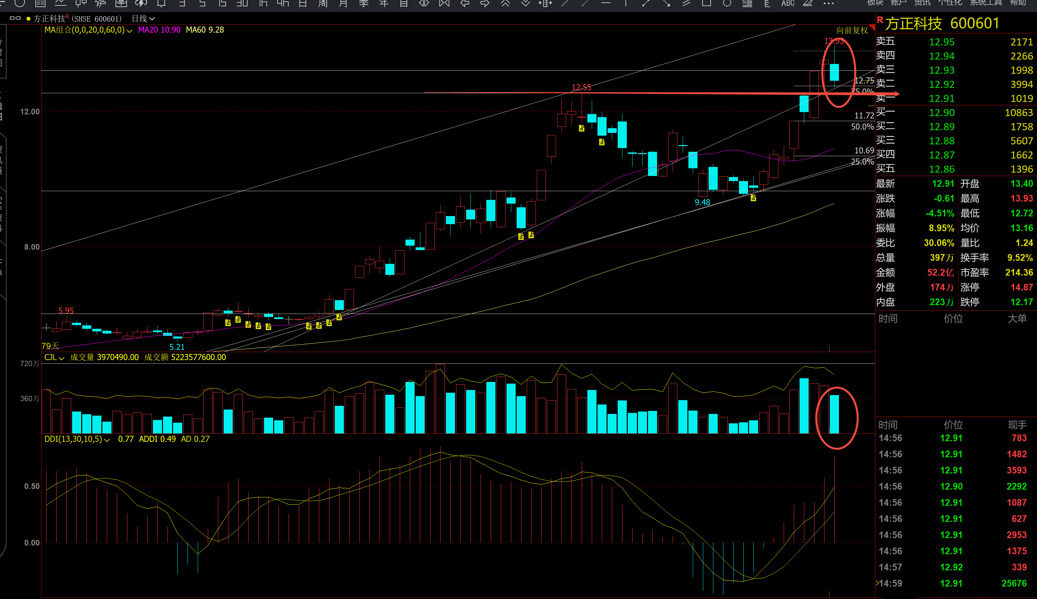Viewport: 1037px width, 599px height.
Task: Select the 15-minute period toolbar icon
Action: pos(222,3)
